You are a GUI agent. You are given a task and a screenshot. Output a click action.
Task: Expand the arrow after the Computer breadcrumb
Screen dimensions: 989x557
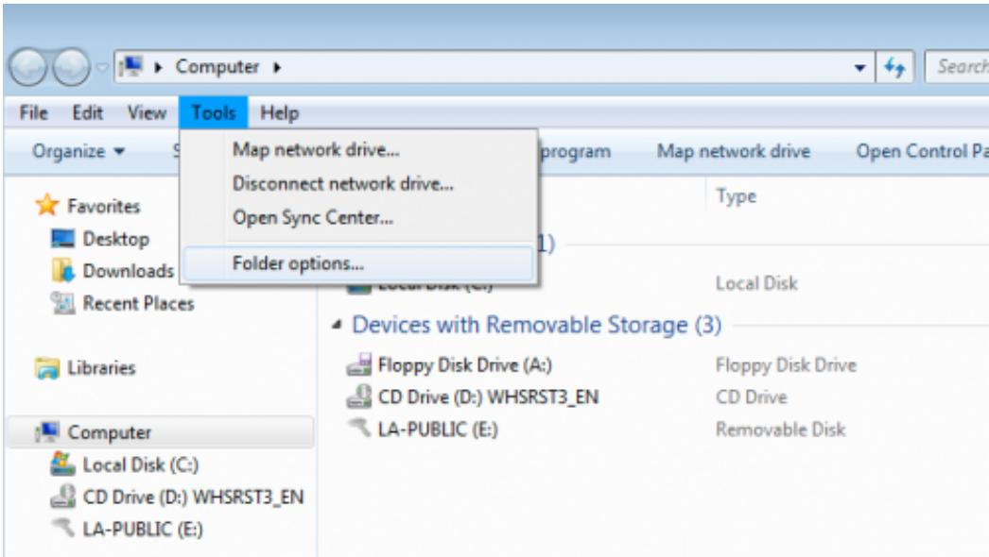pos(277,67)
